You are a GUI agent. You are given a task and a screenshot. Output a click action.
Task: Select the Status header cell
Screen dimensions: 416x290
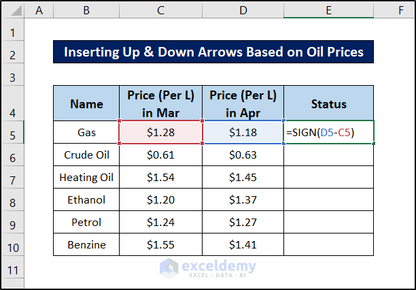click(329, 104)
